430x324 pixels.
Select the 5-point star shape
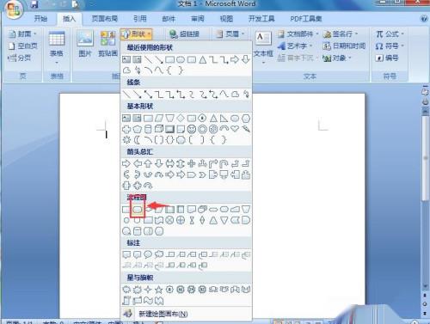(159, 290)
